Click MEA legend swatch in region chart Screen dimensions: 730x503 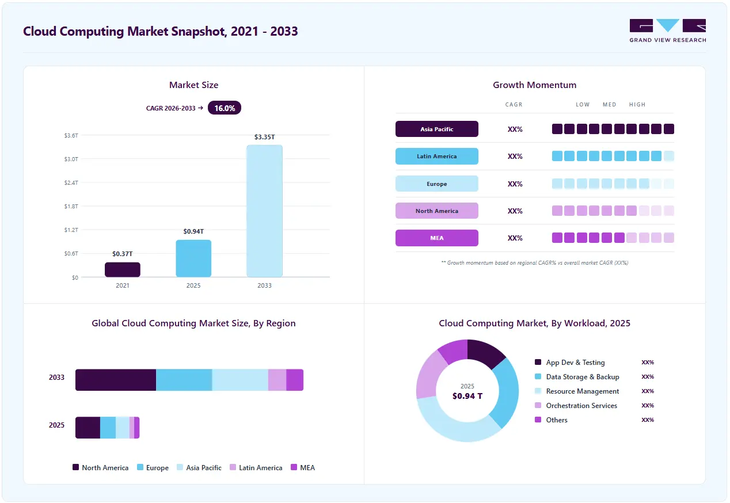coord(294,467)
